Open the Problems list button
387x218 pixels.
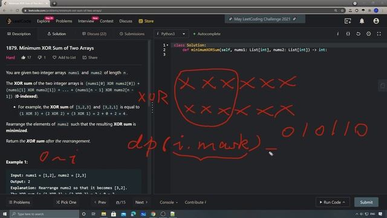coord(19,202)
